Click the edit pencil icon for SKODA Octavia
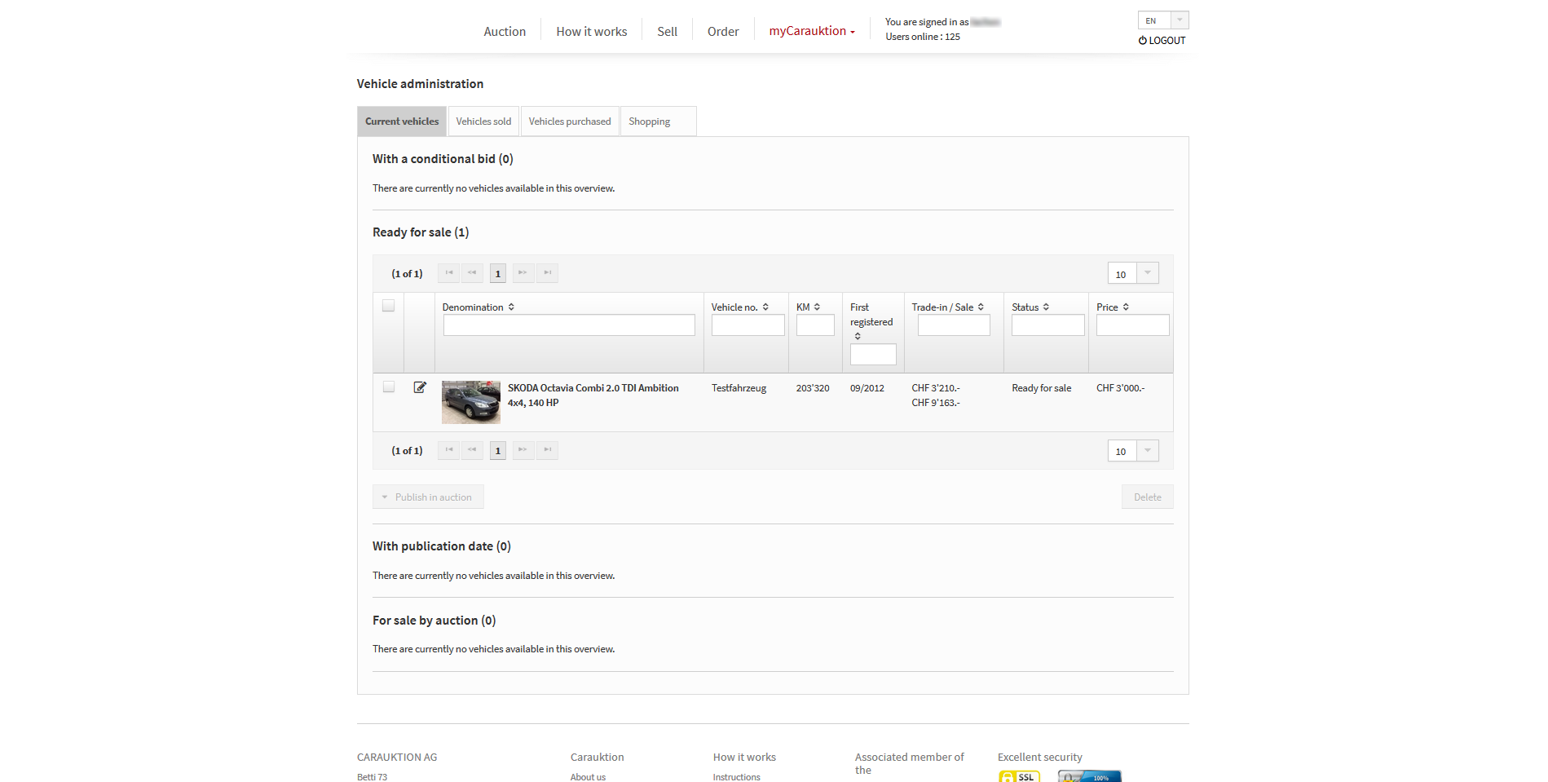Image resolution: width=1548 pixels, height=782 pixels. [x=420, y=387]
